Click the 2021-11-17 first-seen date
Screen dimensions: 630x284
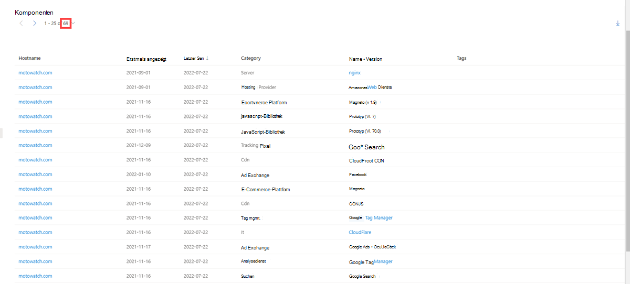pos(139,247)
